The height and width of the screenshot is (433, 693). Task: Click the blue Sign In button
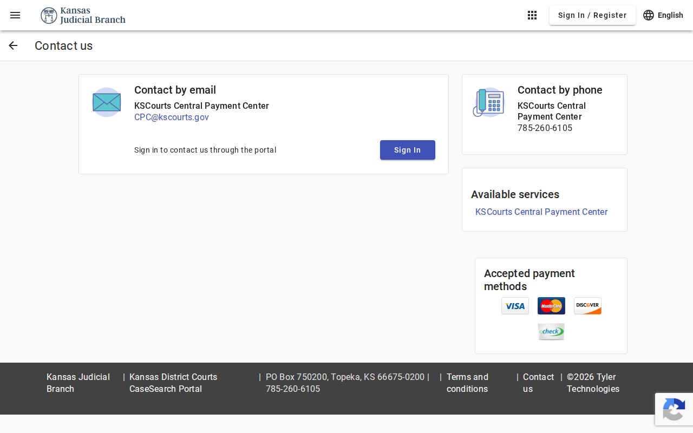(408, 150)
